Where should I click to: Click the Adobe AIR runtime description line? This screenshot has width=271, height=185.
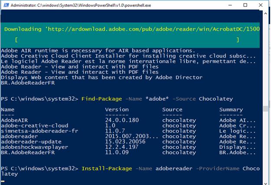[x=98, y=51]
